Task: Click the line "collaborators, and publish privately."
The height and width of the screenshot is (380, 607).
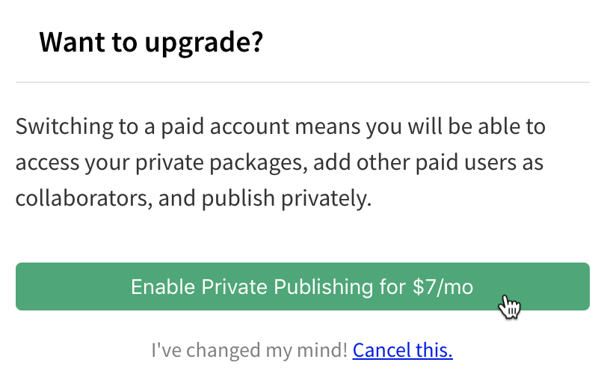Action: pos(194,199)
